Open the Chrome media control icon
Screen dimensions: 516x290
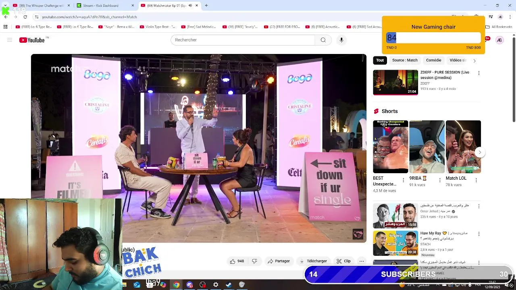(x=491, y=17)
